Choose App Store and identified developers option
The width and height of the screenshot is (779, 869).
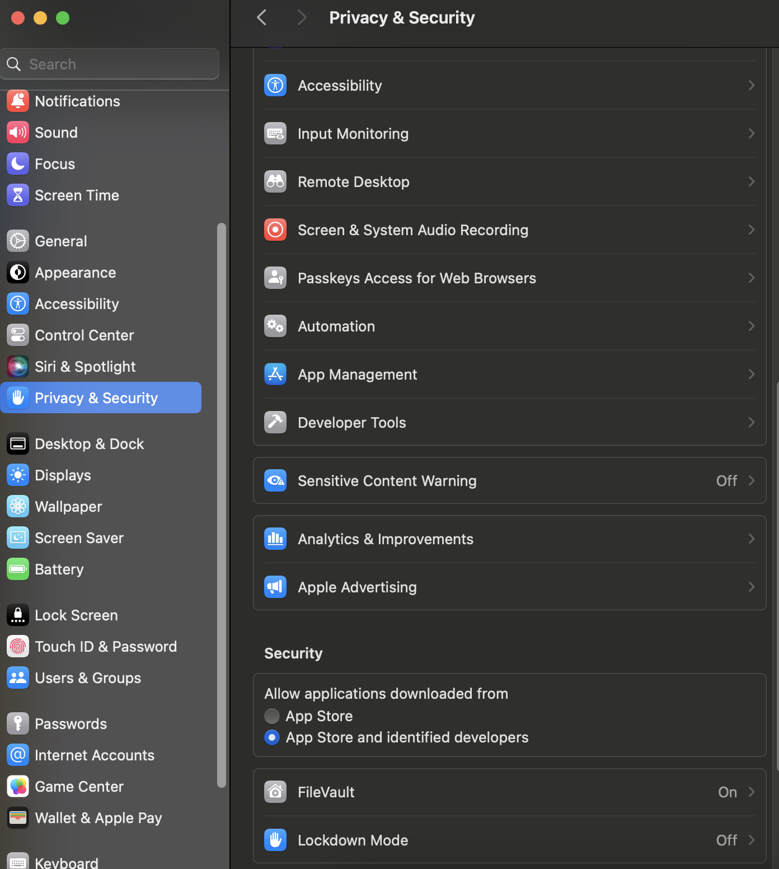pos(271,737)
